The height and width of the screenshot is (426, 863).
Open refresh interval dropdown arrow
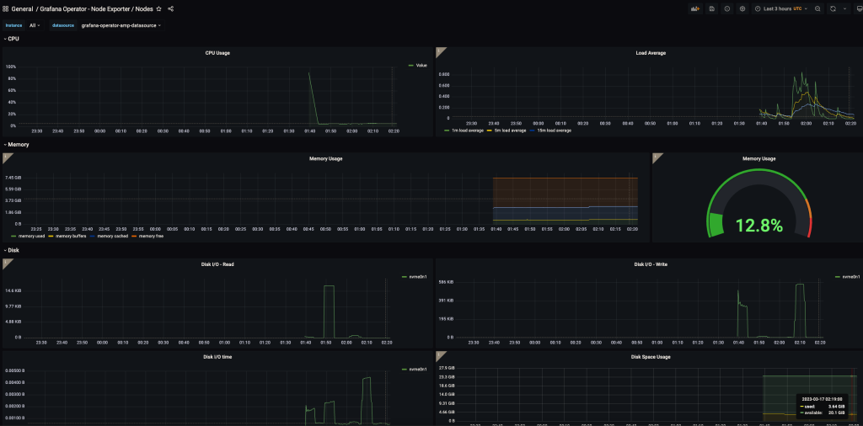844,8
